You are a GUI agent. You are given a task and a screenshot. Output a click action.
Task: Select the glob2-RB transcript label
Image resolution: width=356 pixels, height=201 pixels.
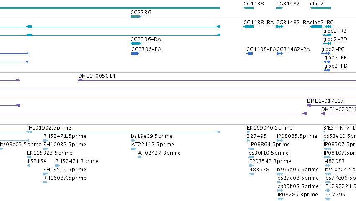(x=335, y=31)
